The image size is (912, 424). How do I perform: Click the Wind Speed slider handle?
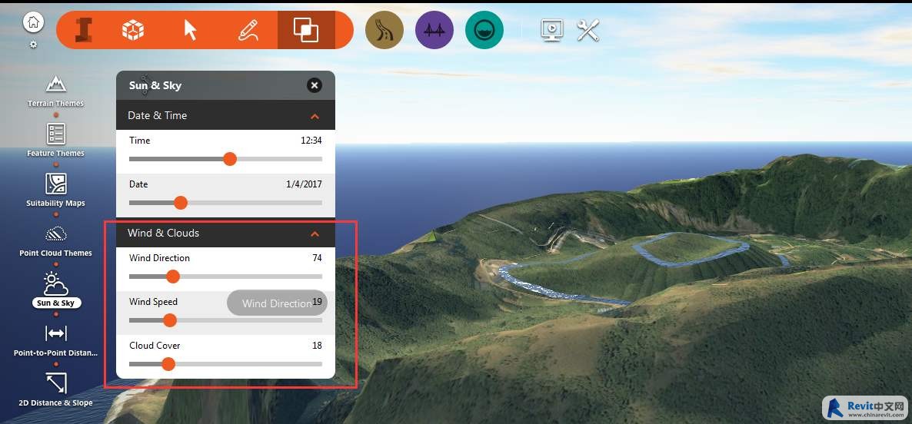pos(170,320)
